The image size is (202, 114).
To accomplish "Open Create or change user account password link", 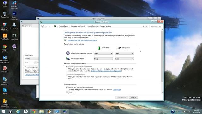I will [106, 71].
